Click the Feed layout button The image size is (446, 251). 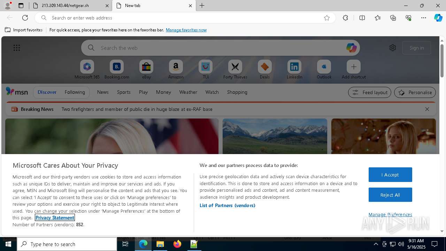pyautogui.click(x=370, y=92)
